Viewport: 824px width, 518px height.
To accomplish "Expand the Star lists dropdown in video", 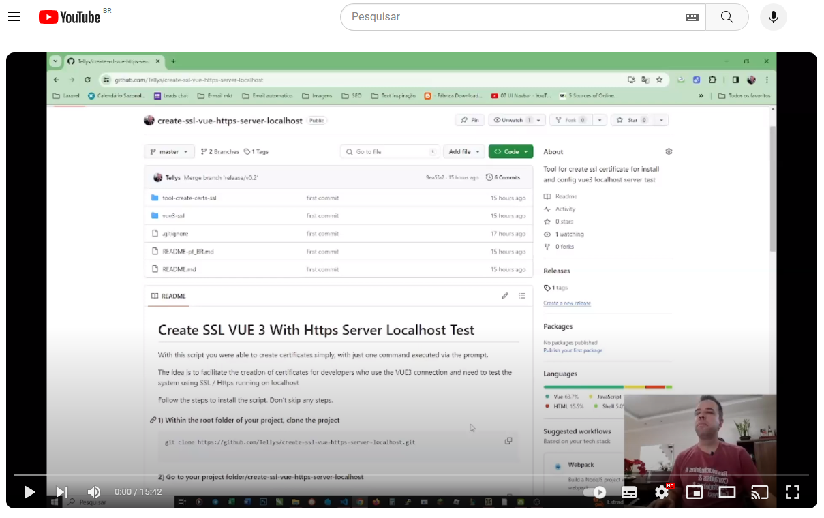I will [x=661, y=120].
